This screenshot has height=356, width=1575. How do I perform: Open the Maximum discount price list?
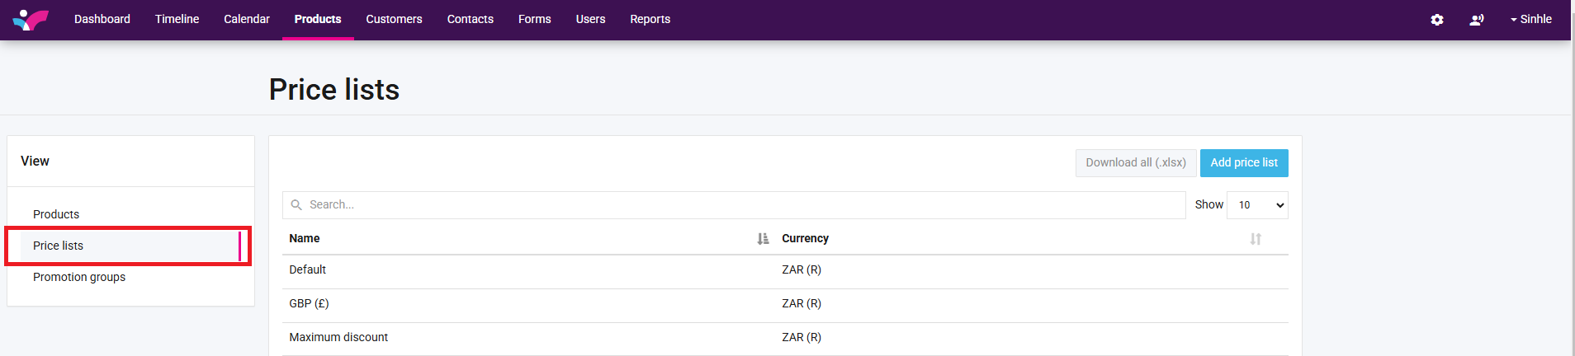pos(338,338)
